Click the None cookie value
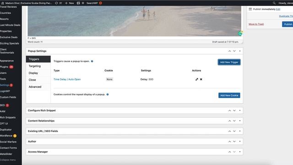Image resolution: width=293 pixels, height=165 pixels. (109, 79)
